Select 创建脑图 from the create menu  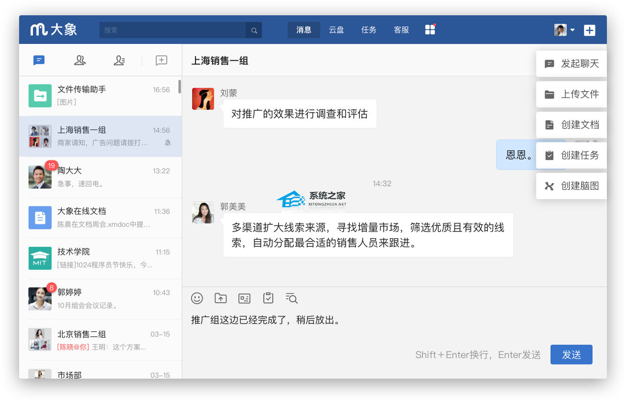572,186
